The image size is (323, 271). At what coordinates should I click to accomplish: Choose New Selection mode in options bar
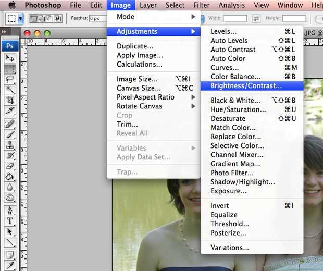[x=34, y=19]
